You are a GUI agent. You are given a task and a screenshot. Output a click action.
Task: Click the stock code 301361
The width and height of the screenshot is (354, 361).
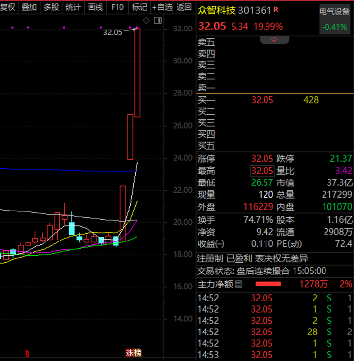(x=255, y=10)
